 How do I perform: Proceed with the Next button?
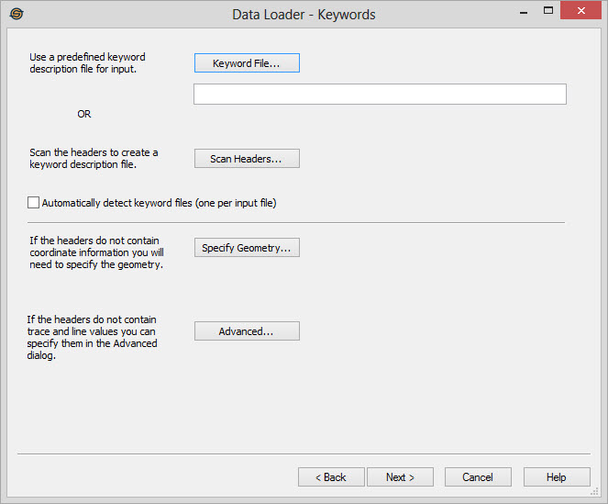pos(400,477)
